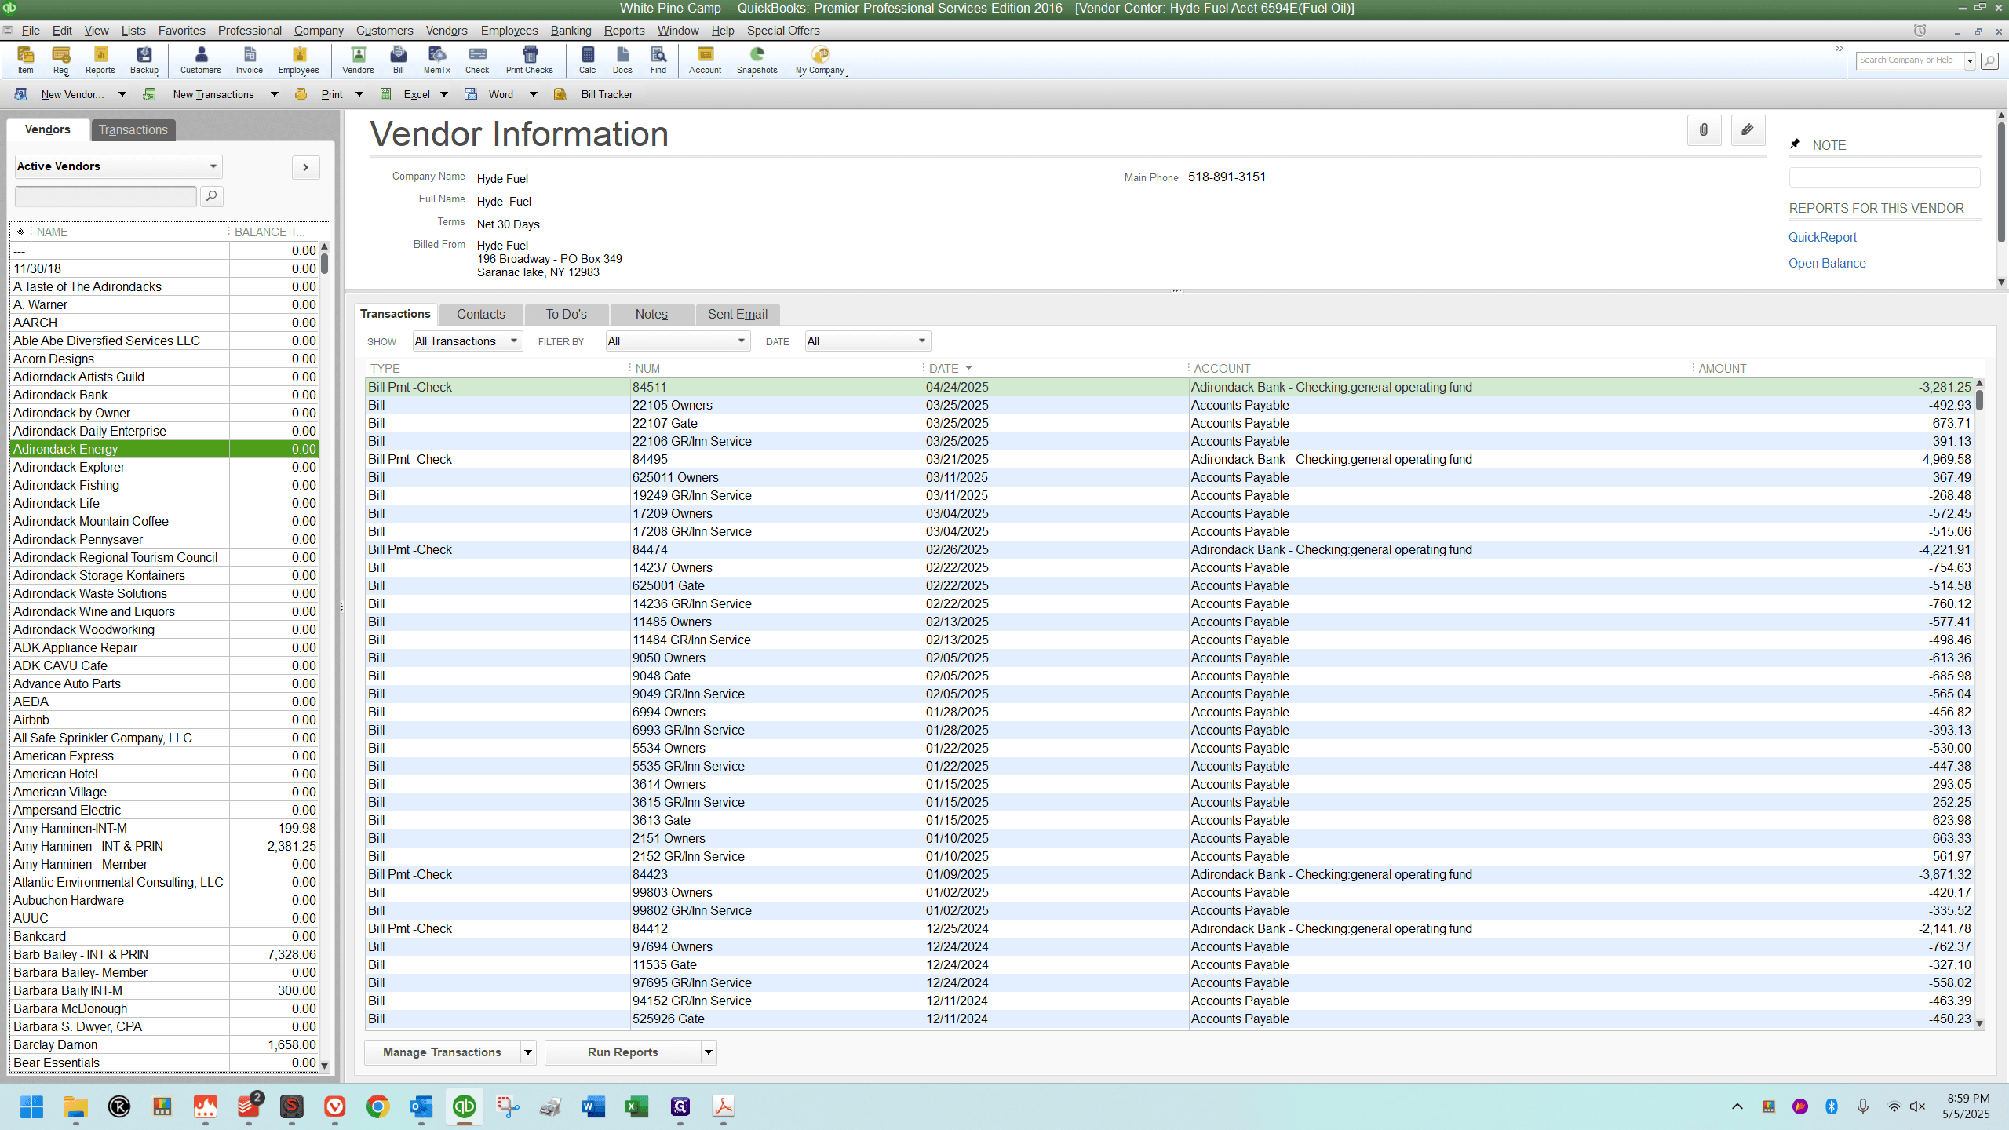
Task: Open the Company menu
Action: click(319, 31)
